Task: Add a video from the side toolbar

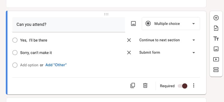Action: pyautogui.click(x=216, y=59)
